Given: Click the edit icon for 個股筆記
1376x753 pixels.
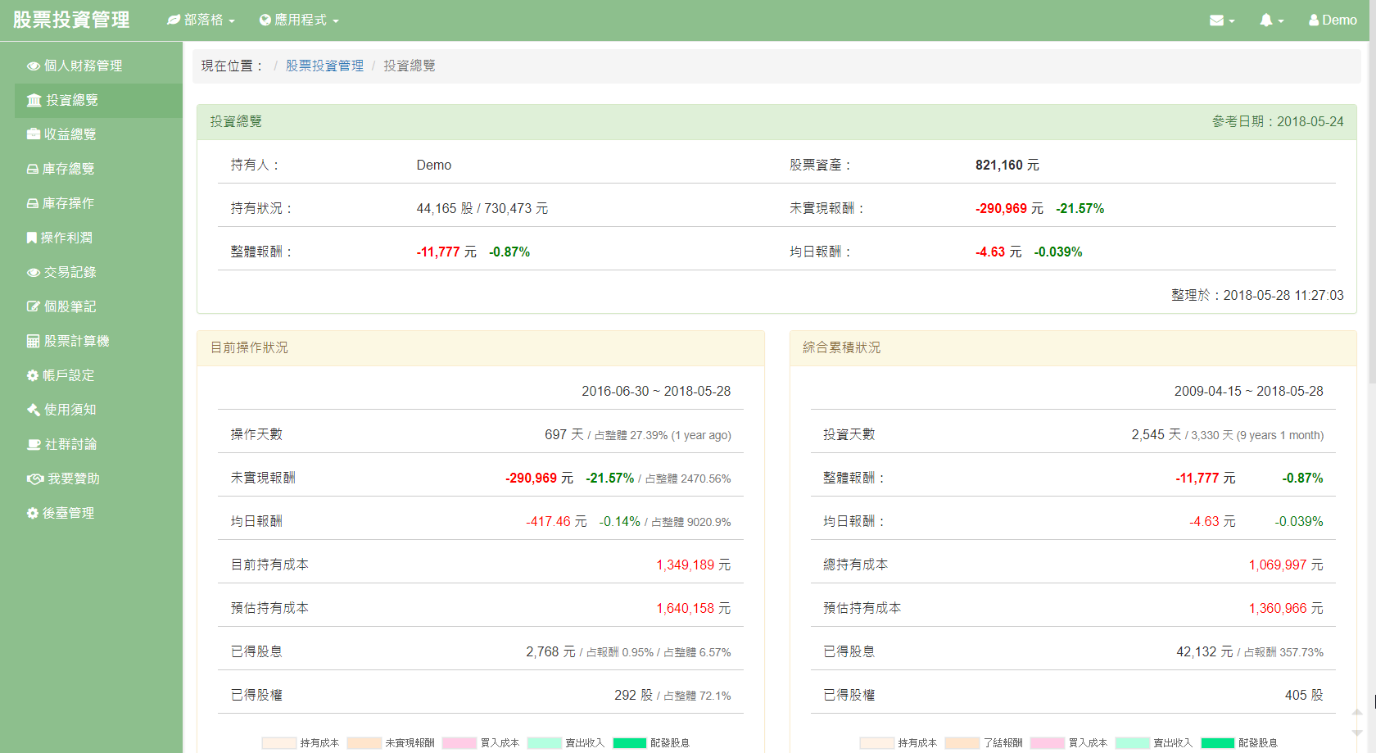Looking at the screenshot, I should [34, 306].
